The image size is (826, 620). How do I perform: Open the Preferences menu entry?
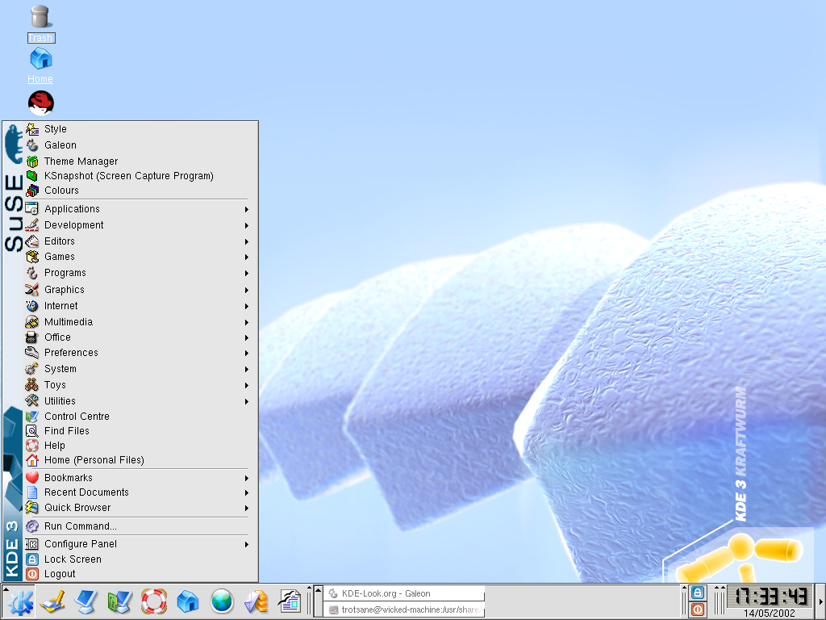(137, 353)
